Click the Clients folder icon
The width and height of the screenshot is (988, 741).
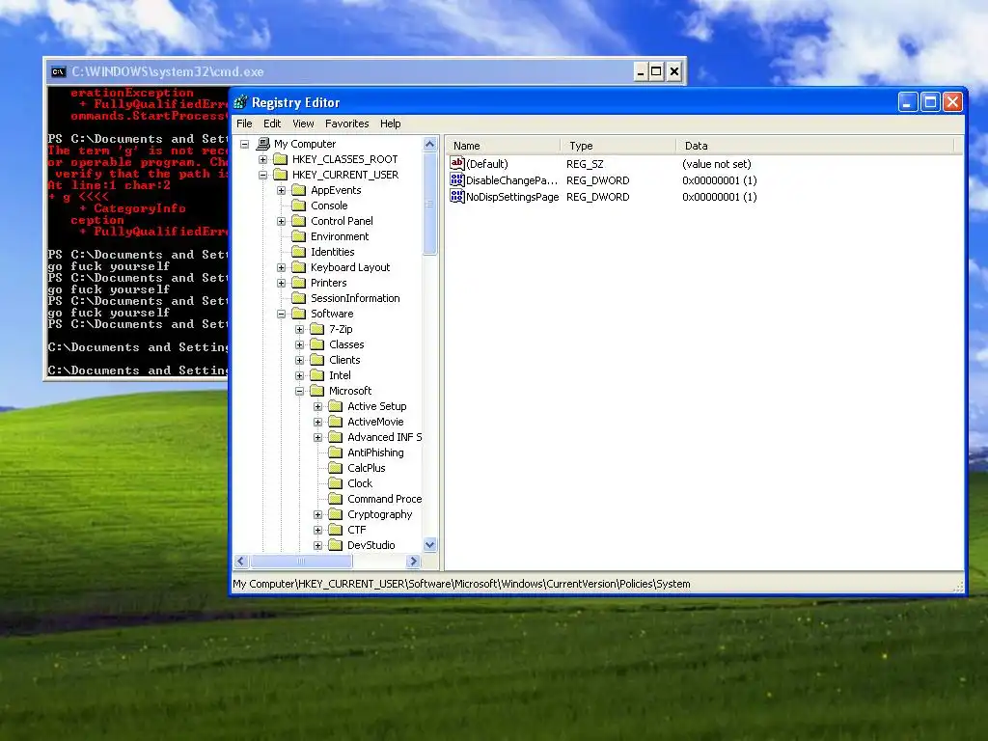(x=316, y=360)
